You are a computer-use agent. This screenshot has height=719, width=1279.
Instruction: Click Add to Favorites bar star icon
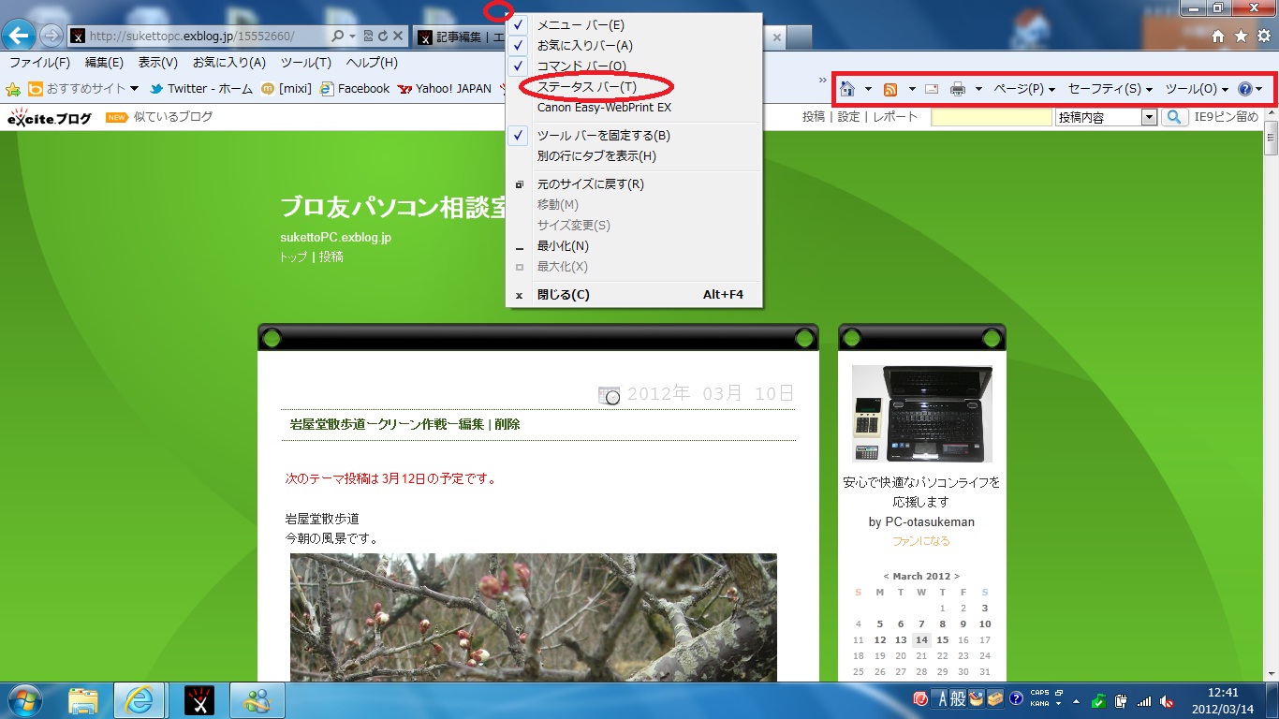pyautogui.click(x=14, y=89)
